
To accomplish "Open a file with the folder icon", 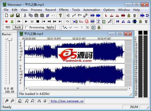I will pyautogui.click(x=12, y=15).
